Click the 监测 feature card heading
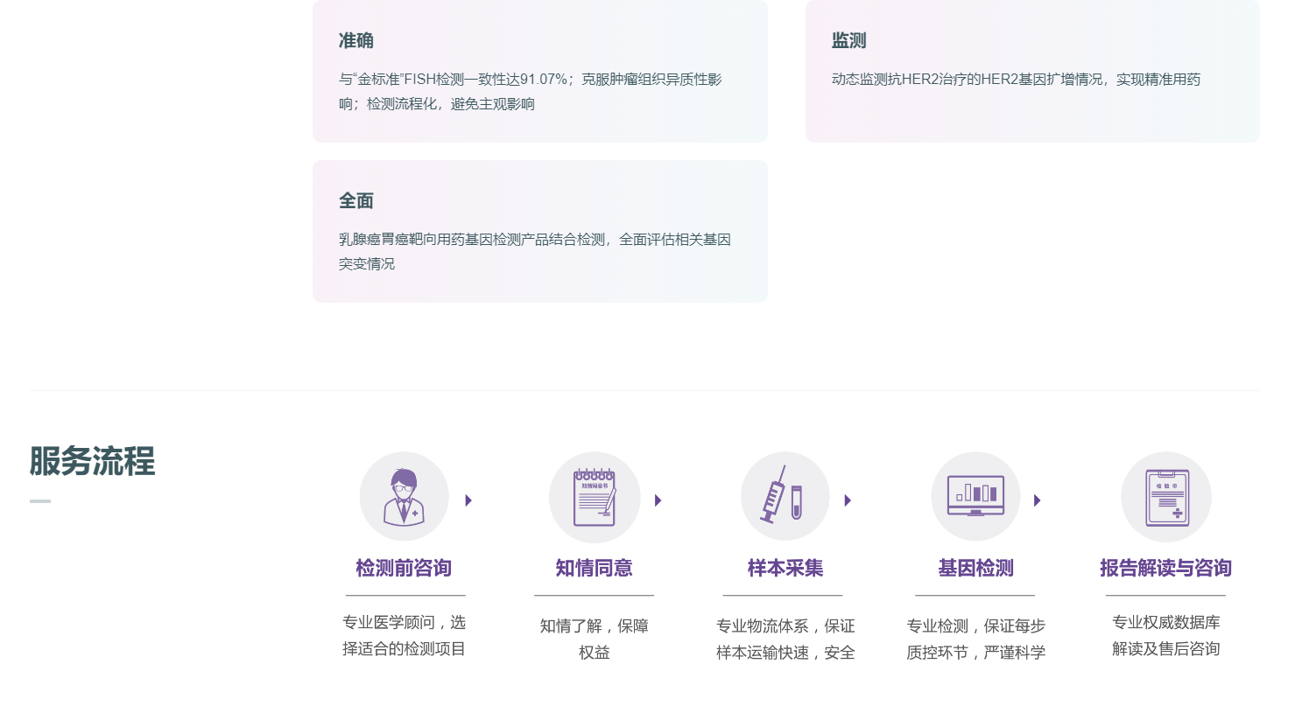 point(848,41)
